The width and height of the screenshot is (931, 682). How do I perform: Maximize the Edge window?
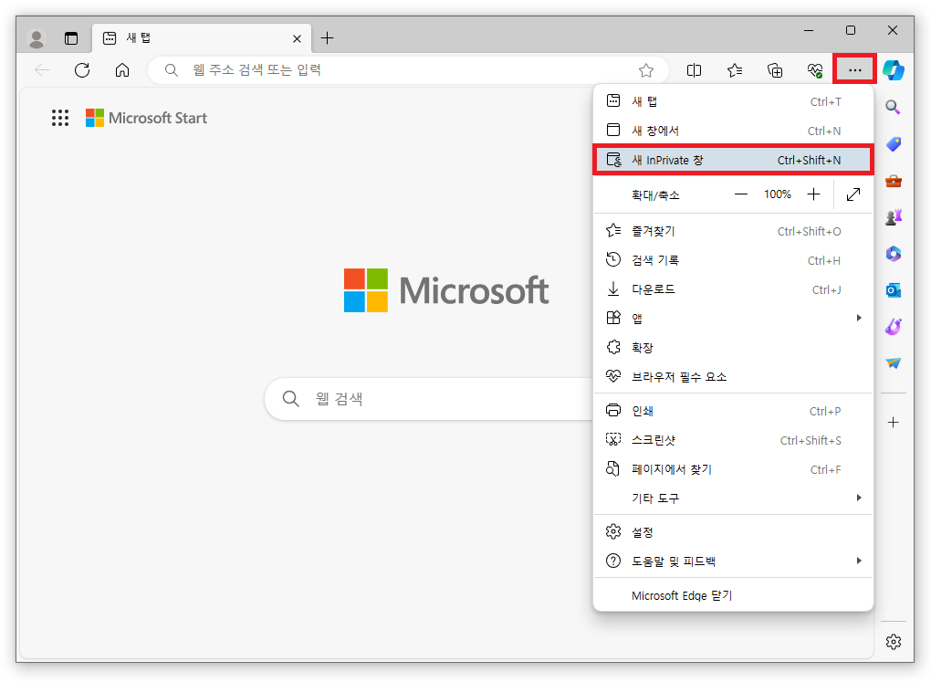click(x=851, y=30)
